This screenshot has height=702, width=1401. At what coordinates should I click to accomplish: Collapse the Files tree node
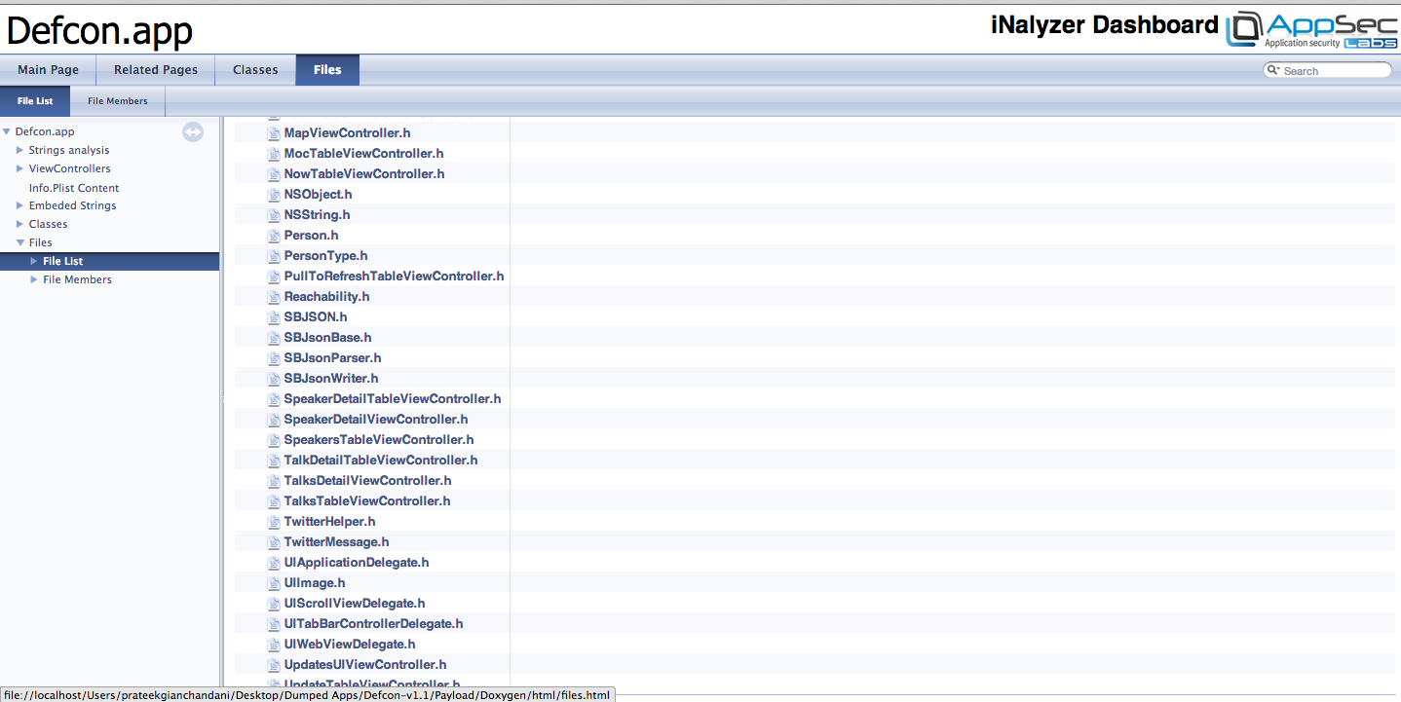pyautogui.click(x=19, y=242)
